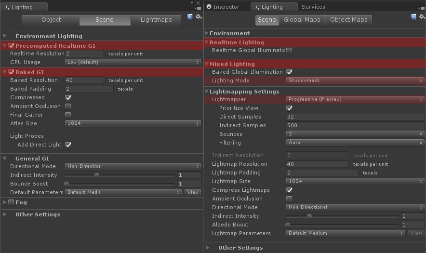Click gear settings icon in left Lighting panel
Viewport: 426px width, 253px height.
tap(198, 17)
